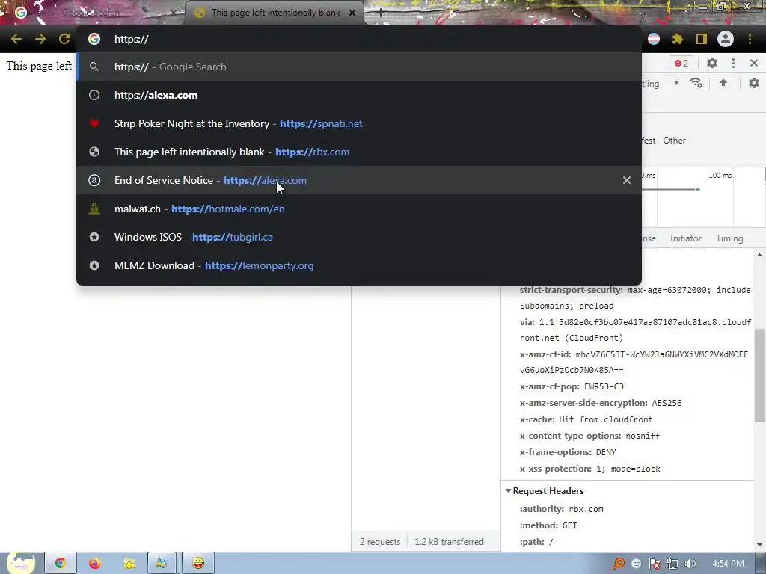The image size is (766, 574).
Task: Click the '2 requests' status text
Action: (x=379, y=542)
